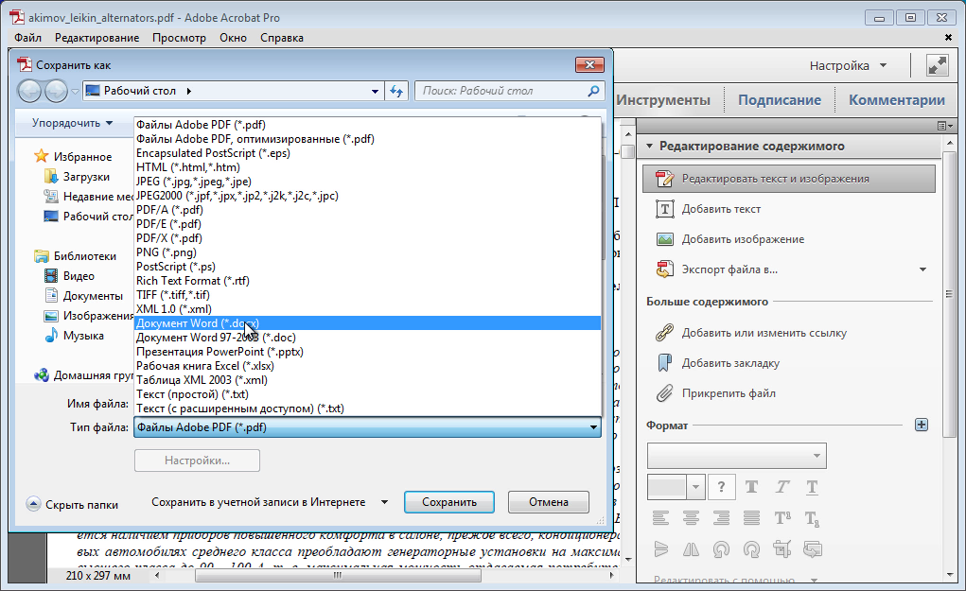The height and width of the screenshot is (591, 966).
Task: Select PNG (*.png) file type
Action: click(367, 252)
